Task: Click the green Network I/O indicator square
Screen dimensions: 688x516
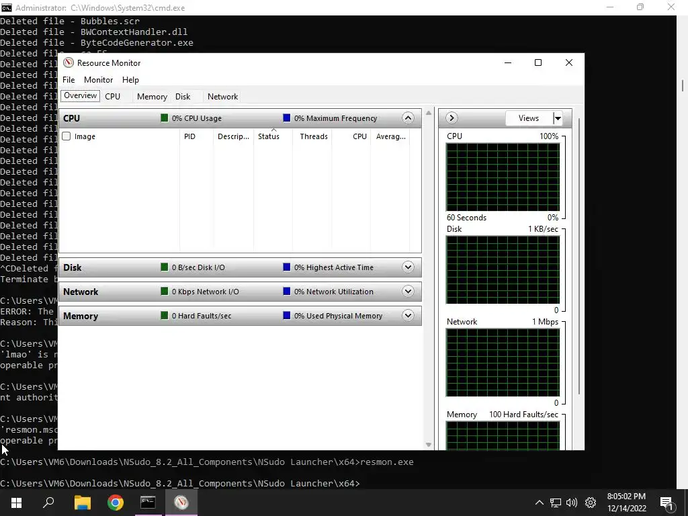Action: 165,292
